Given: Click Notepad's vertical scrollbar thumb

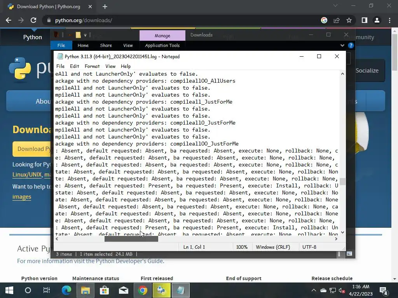Looking at the screenshot, I should tap(342, 182).
